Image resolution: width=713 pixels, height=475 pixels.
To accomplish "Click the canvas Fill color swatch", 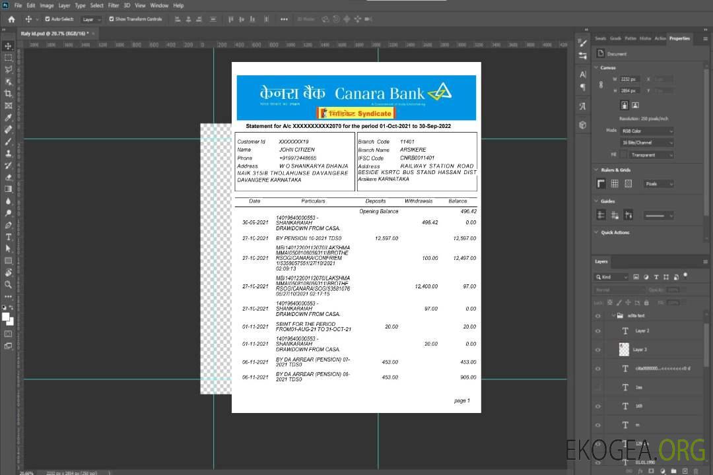I will point(624,155).
